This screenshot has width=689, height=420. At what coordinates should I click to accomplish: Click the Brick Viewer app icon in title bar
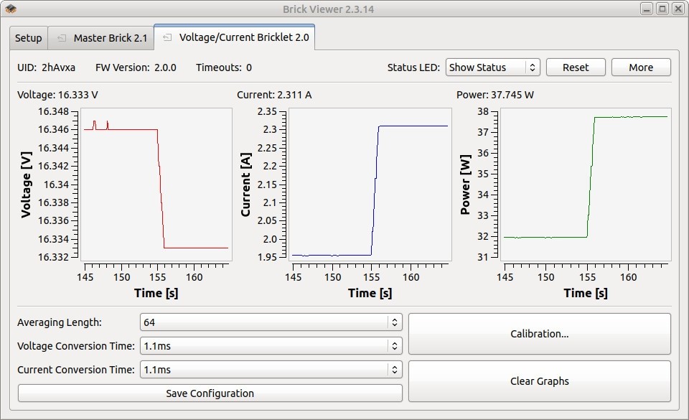[x=11, y=9]
